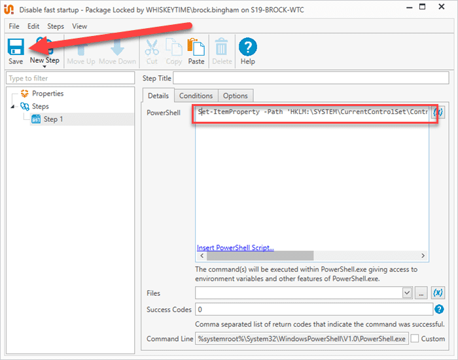Image resolution: width=458 pixels, height=360 pixels.
Task: Click the Cut scissors icon
Action: tap(152, 47)
